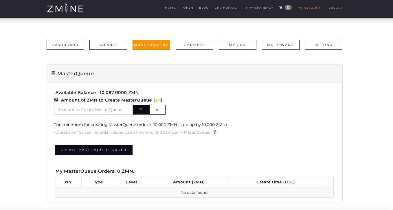Go to HOME in top navigation
The image size is (393, 210).
(x=170, y=8)
